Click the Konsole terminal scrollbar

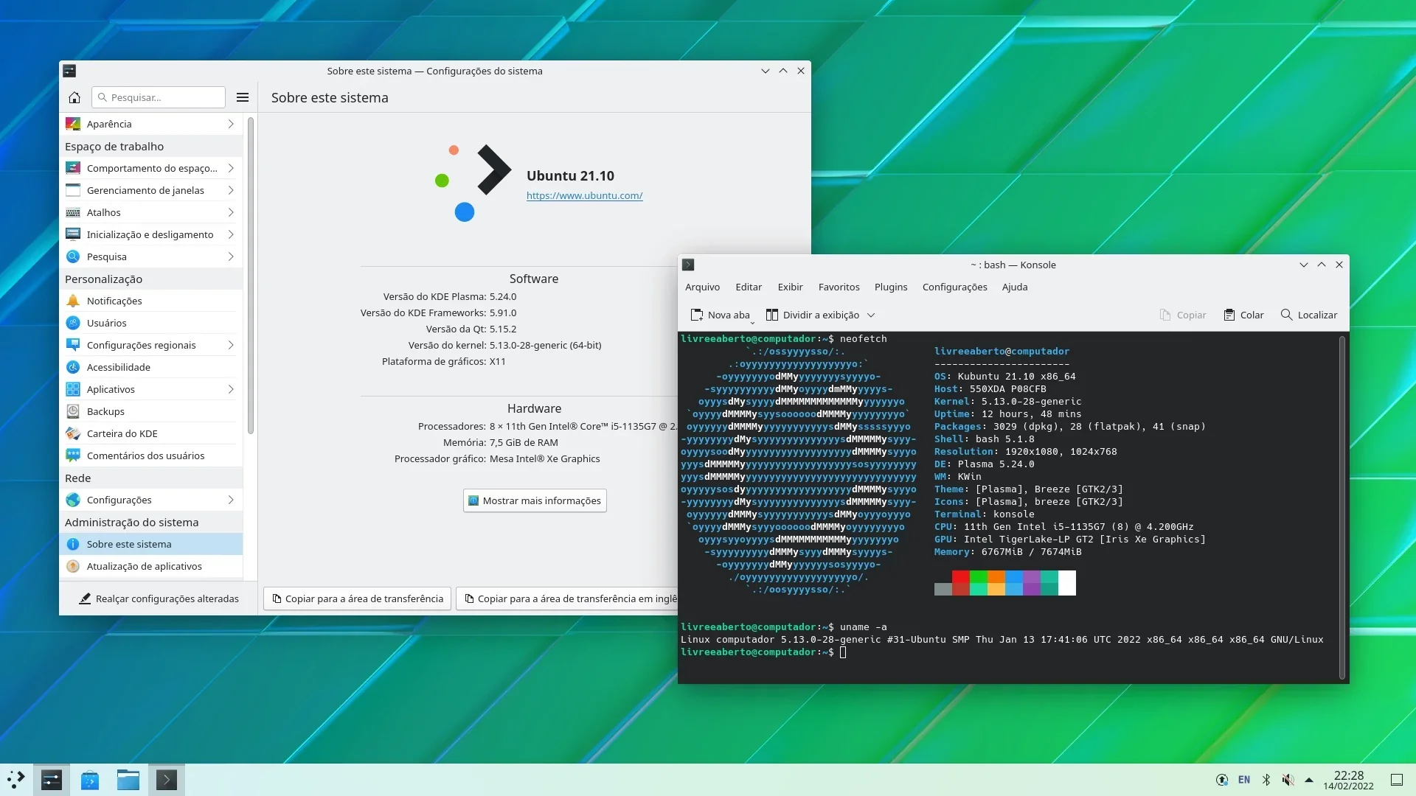pyautogui.click(x=1342, y=507)
